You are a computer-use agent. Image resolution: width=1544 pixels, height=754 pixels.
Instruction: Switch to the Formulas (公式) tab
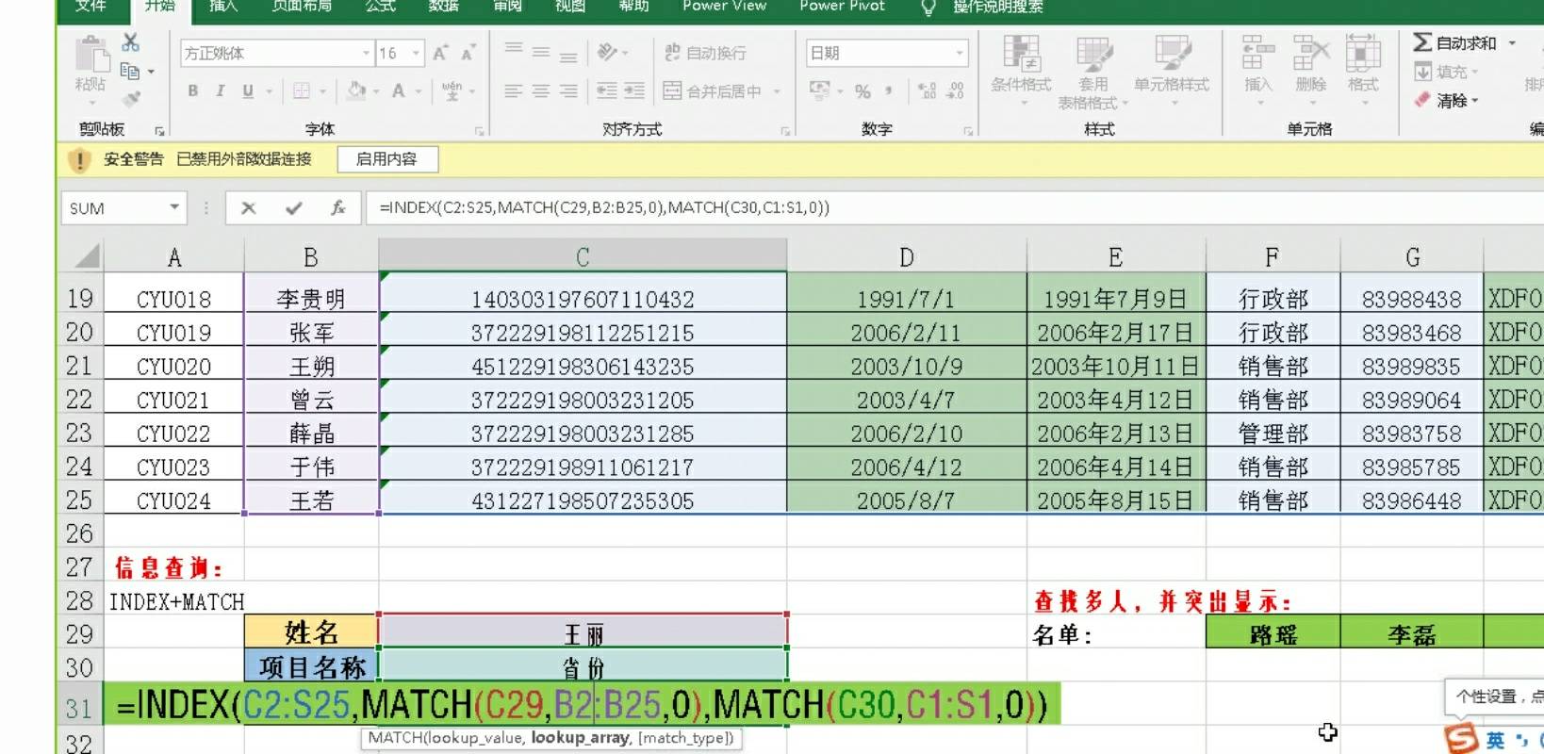381,7
